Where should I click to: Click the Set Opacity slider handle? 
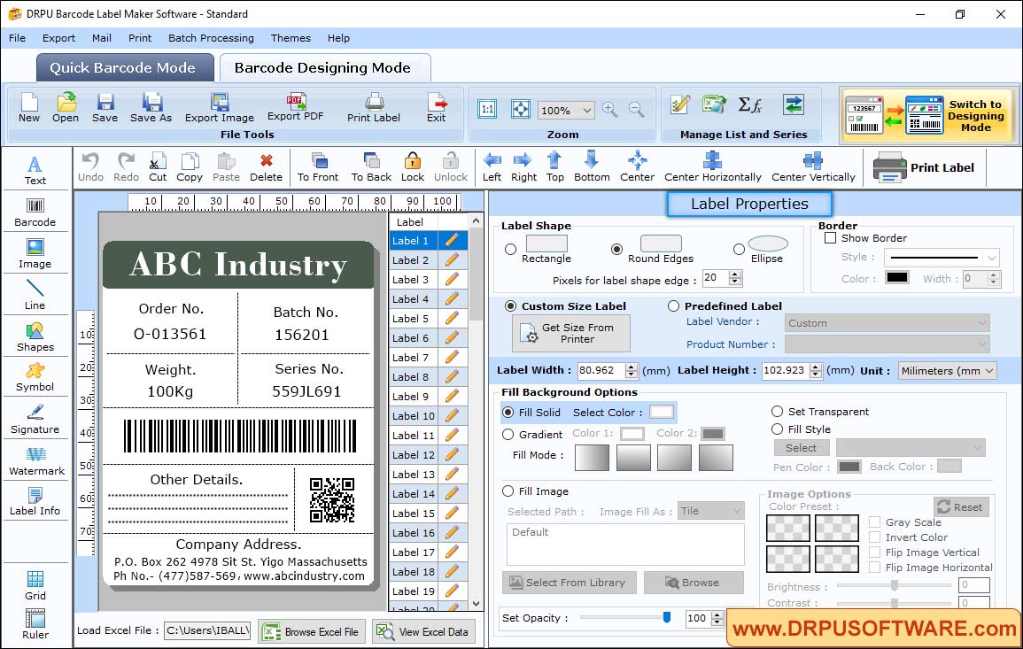click(667, 617)
